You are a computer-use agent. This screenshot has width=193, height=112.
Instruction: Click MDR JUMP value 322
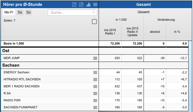click(x=139, y=58)
